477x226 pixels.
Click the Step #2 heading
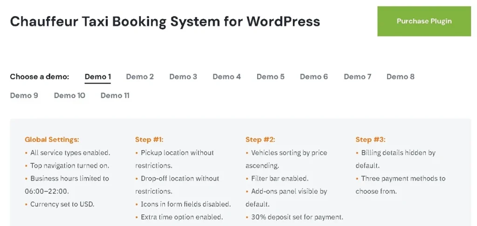[259, 140]
